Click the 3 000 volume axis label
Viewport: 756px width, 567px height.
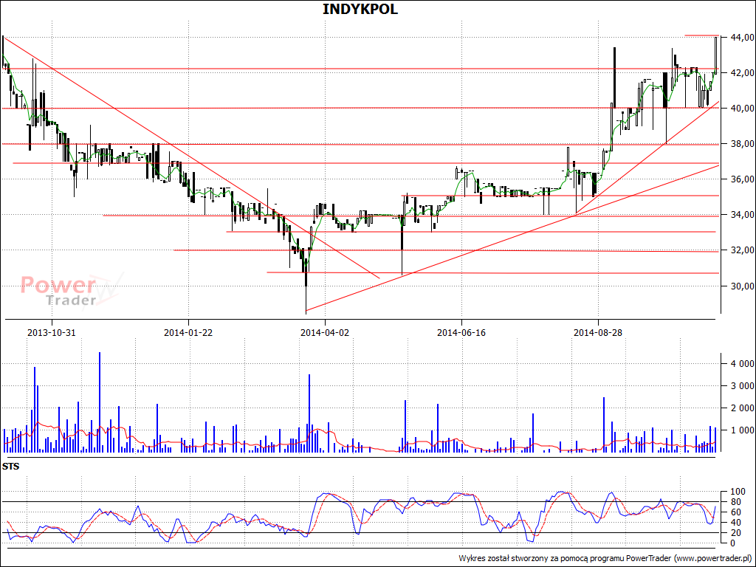(742, 385)
